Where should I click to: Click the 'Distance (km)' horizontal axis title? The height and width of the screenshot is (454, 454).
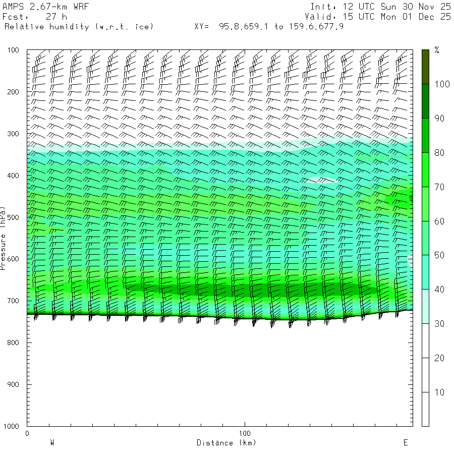point(226,443)
